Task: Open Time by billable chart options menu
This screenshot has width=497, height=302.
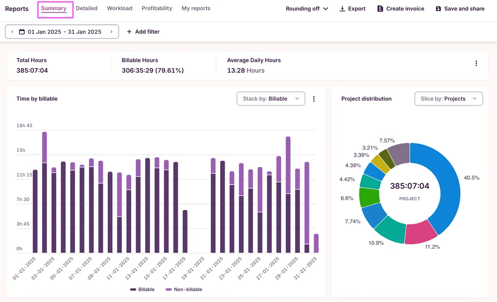Action: (314, 99)
